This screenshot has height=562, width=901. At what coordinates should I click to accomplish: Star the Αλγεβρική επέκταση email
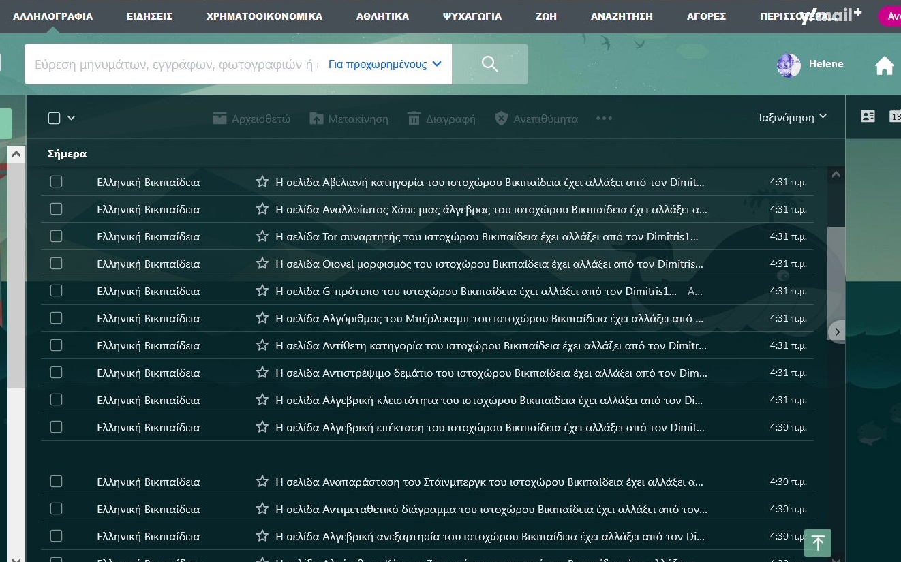(x=262, y=427)
